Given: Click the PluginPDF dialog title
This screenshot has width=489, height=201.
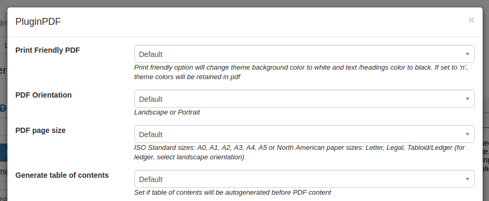Looking at the screenshot, I should pos(38,22).
